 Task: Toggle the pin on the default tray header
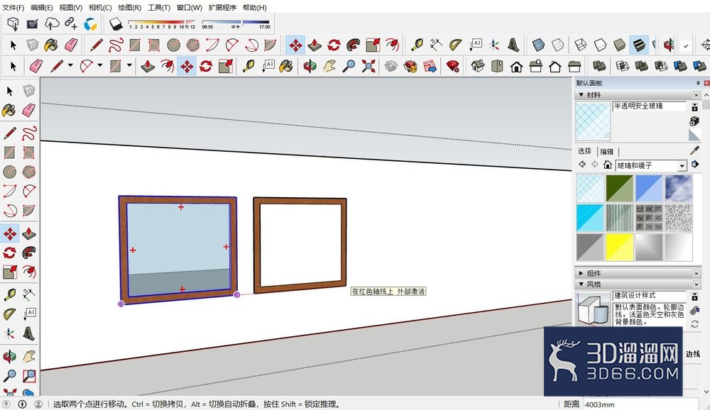pos(698,83)
